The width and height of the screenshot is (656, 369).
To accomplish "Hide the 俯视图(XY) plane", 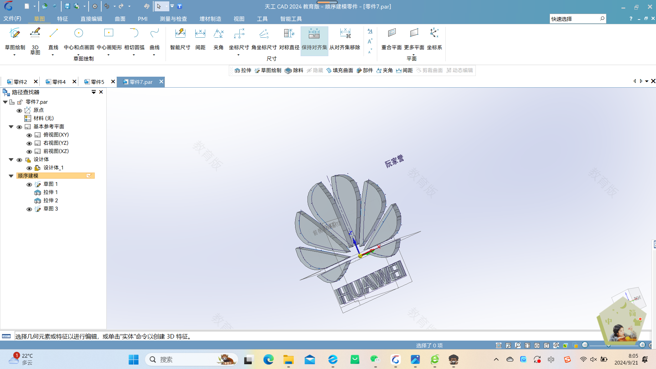I will [29, 135].
